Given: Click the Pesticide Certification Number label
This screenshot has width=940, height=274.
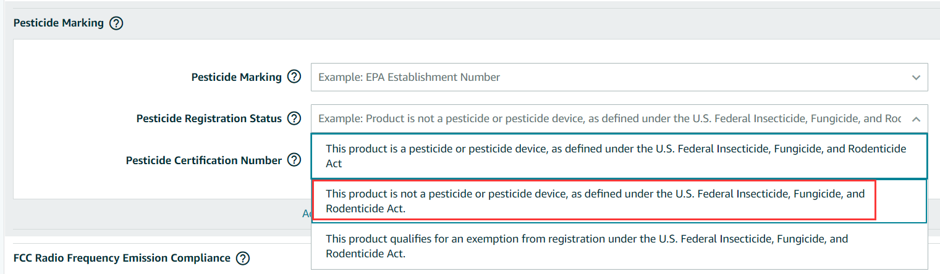Looking at the screenshot, I should coord(204,160).
